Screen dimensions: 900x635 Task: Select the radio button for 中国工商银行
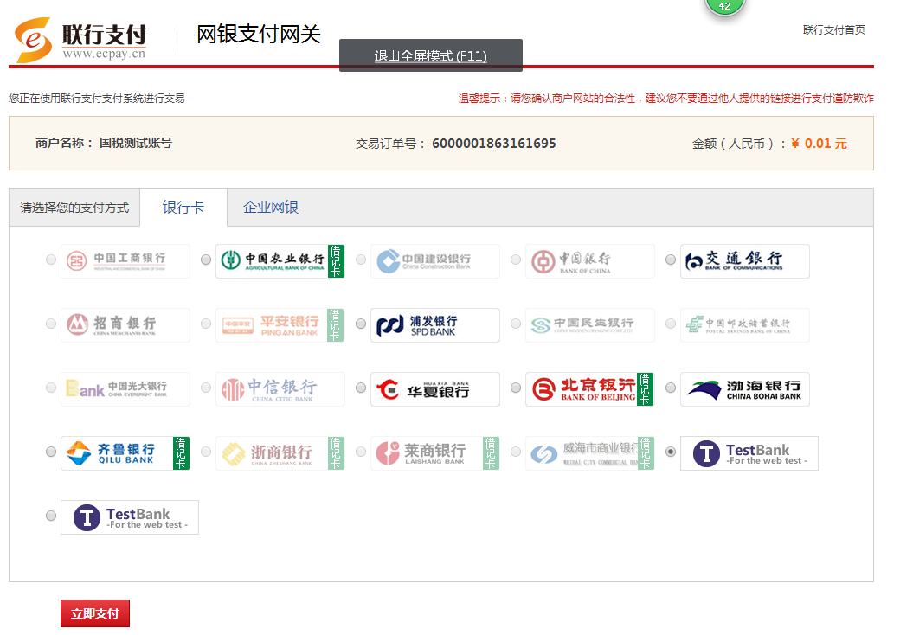(x=51, y=260)
